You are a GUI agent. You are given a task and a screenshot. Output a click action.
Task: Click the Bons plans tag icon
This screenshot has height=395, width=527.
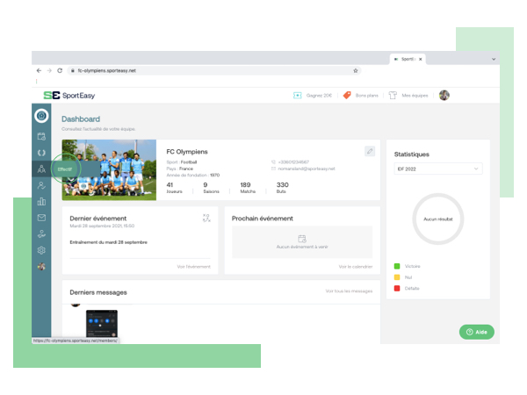click(x=347, y=96)
